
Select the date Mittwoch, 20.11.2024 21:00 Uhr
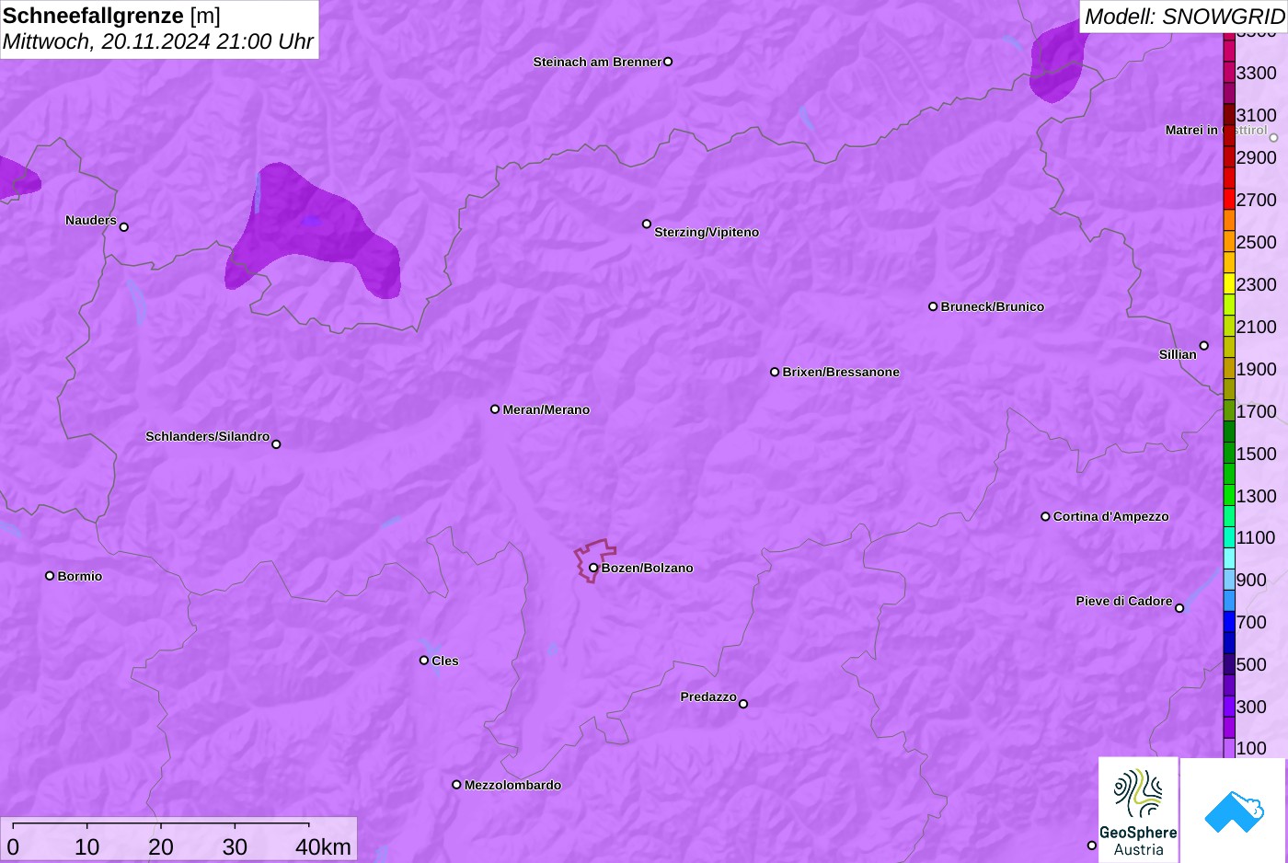click(158, 41)
